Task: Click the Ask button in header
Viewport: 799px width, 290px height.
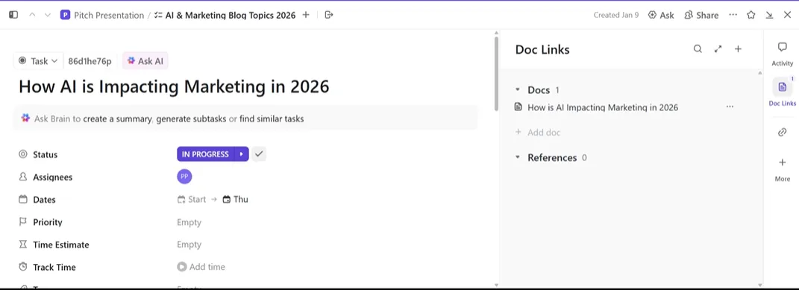Action: (661, 15)
